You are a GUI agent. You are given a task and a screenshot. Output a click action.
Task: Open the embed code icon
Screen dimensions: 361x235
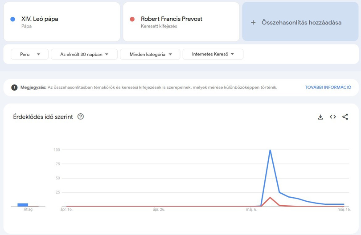click(332, 117)
